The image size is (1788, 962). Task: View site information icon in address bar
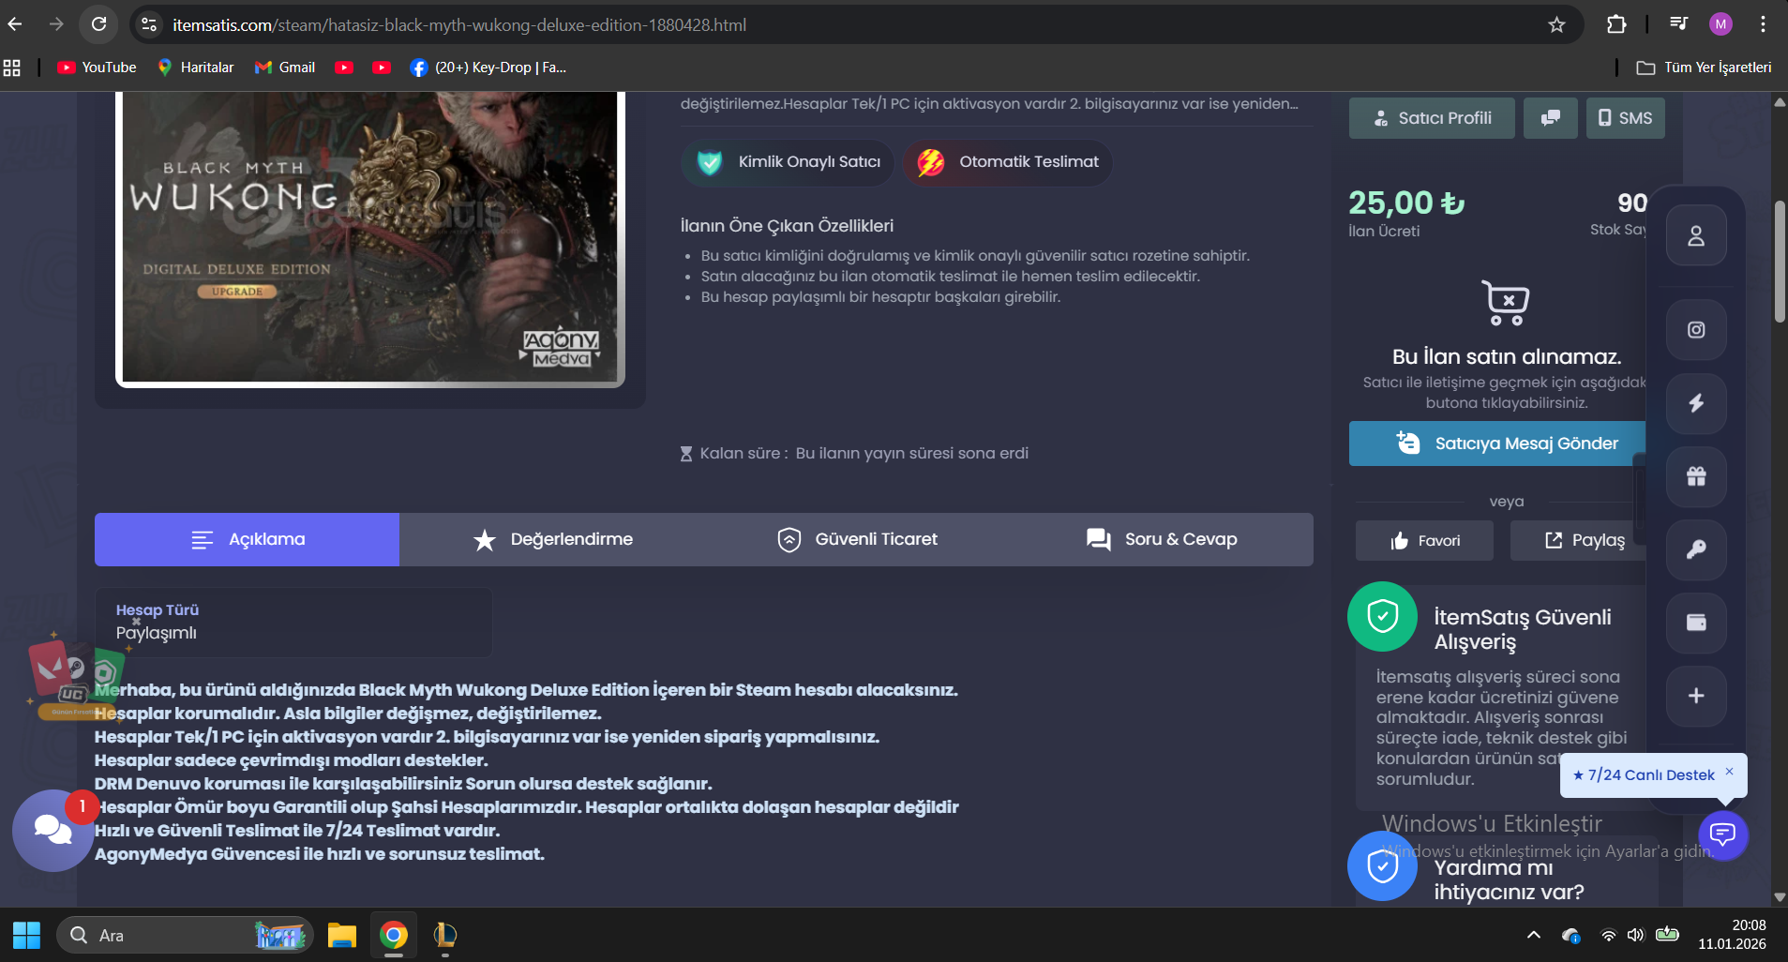pos(149,25)
